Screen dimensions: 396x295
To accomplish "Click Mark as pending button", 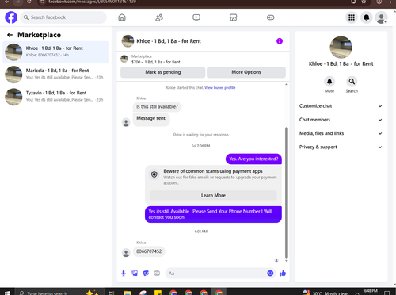I will 163,72.
